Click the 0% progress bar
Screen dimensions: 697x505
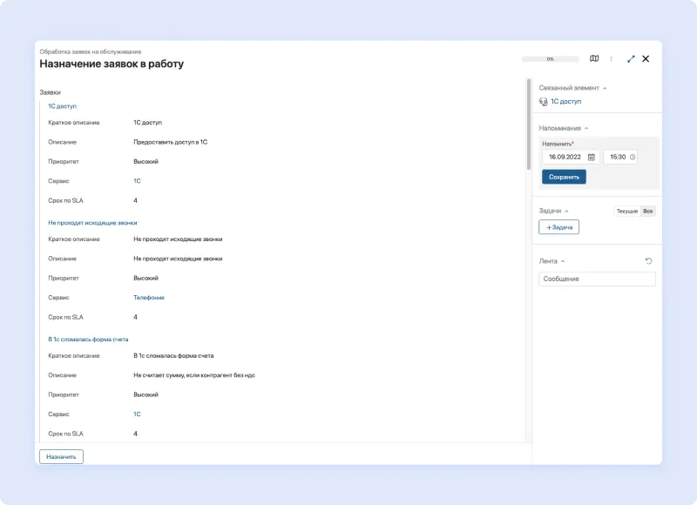tap(550, 59)
